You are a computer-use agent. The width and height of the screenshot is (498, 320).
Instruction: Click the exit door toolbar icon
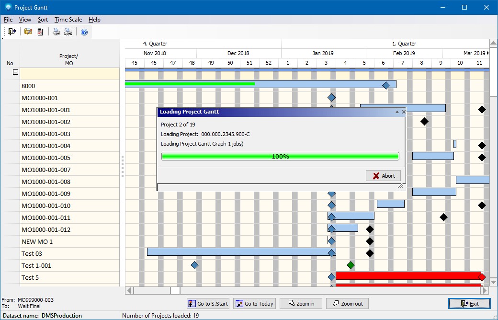[12, 32]
